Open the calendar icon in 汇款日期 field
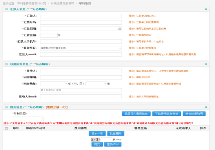This screenshot has width=215, height=150. pos(120,29)
